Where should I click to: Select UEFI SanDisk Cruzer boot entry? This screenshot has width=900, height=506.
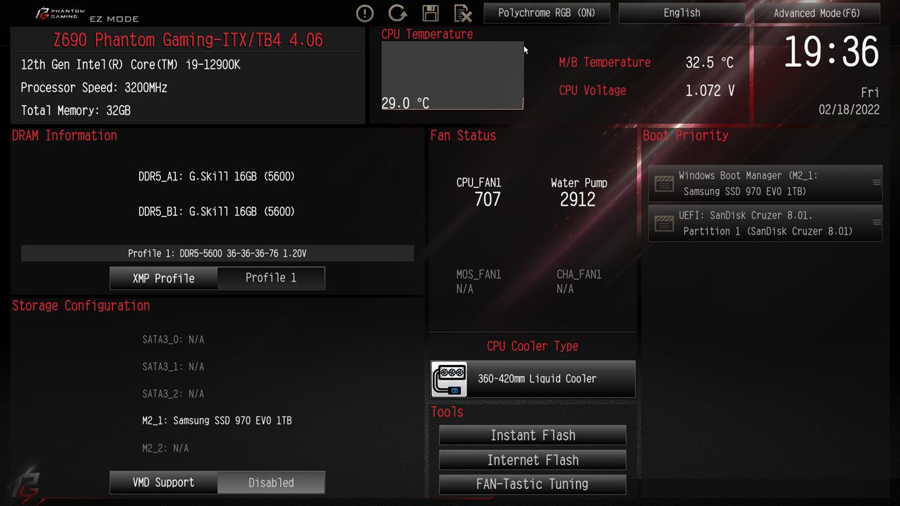pyautogui.click(x=765, y=223)
